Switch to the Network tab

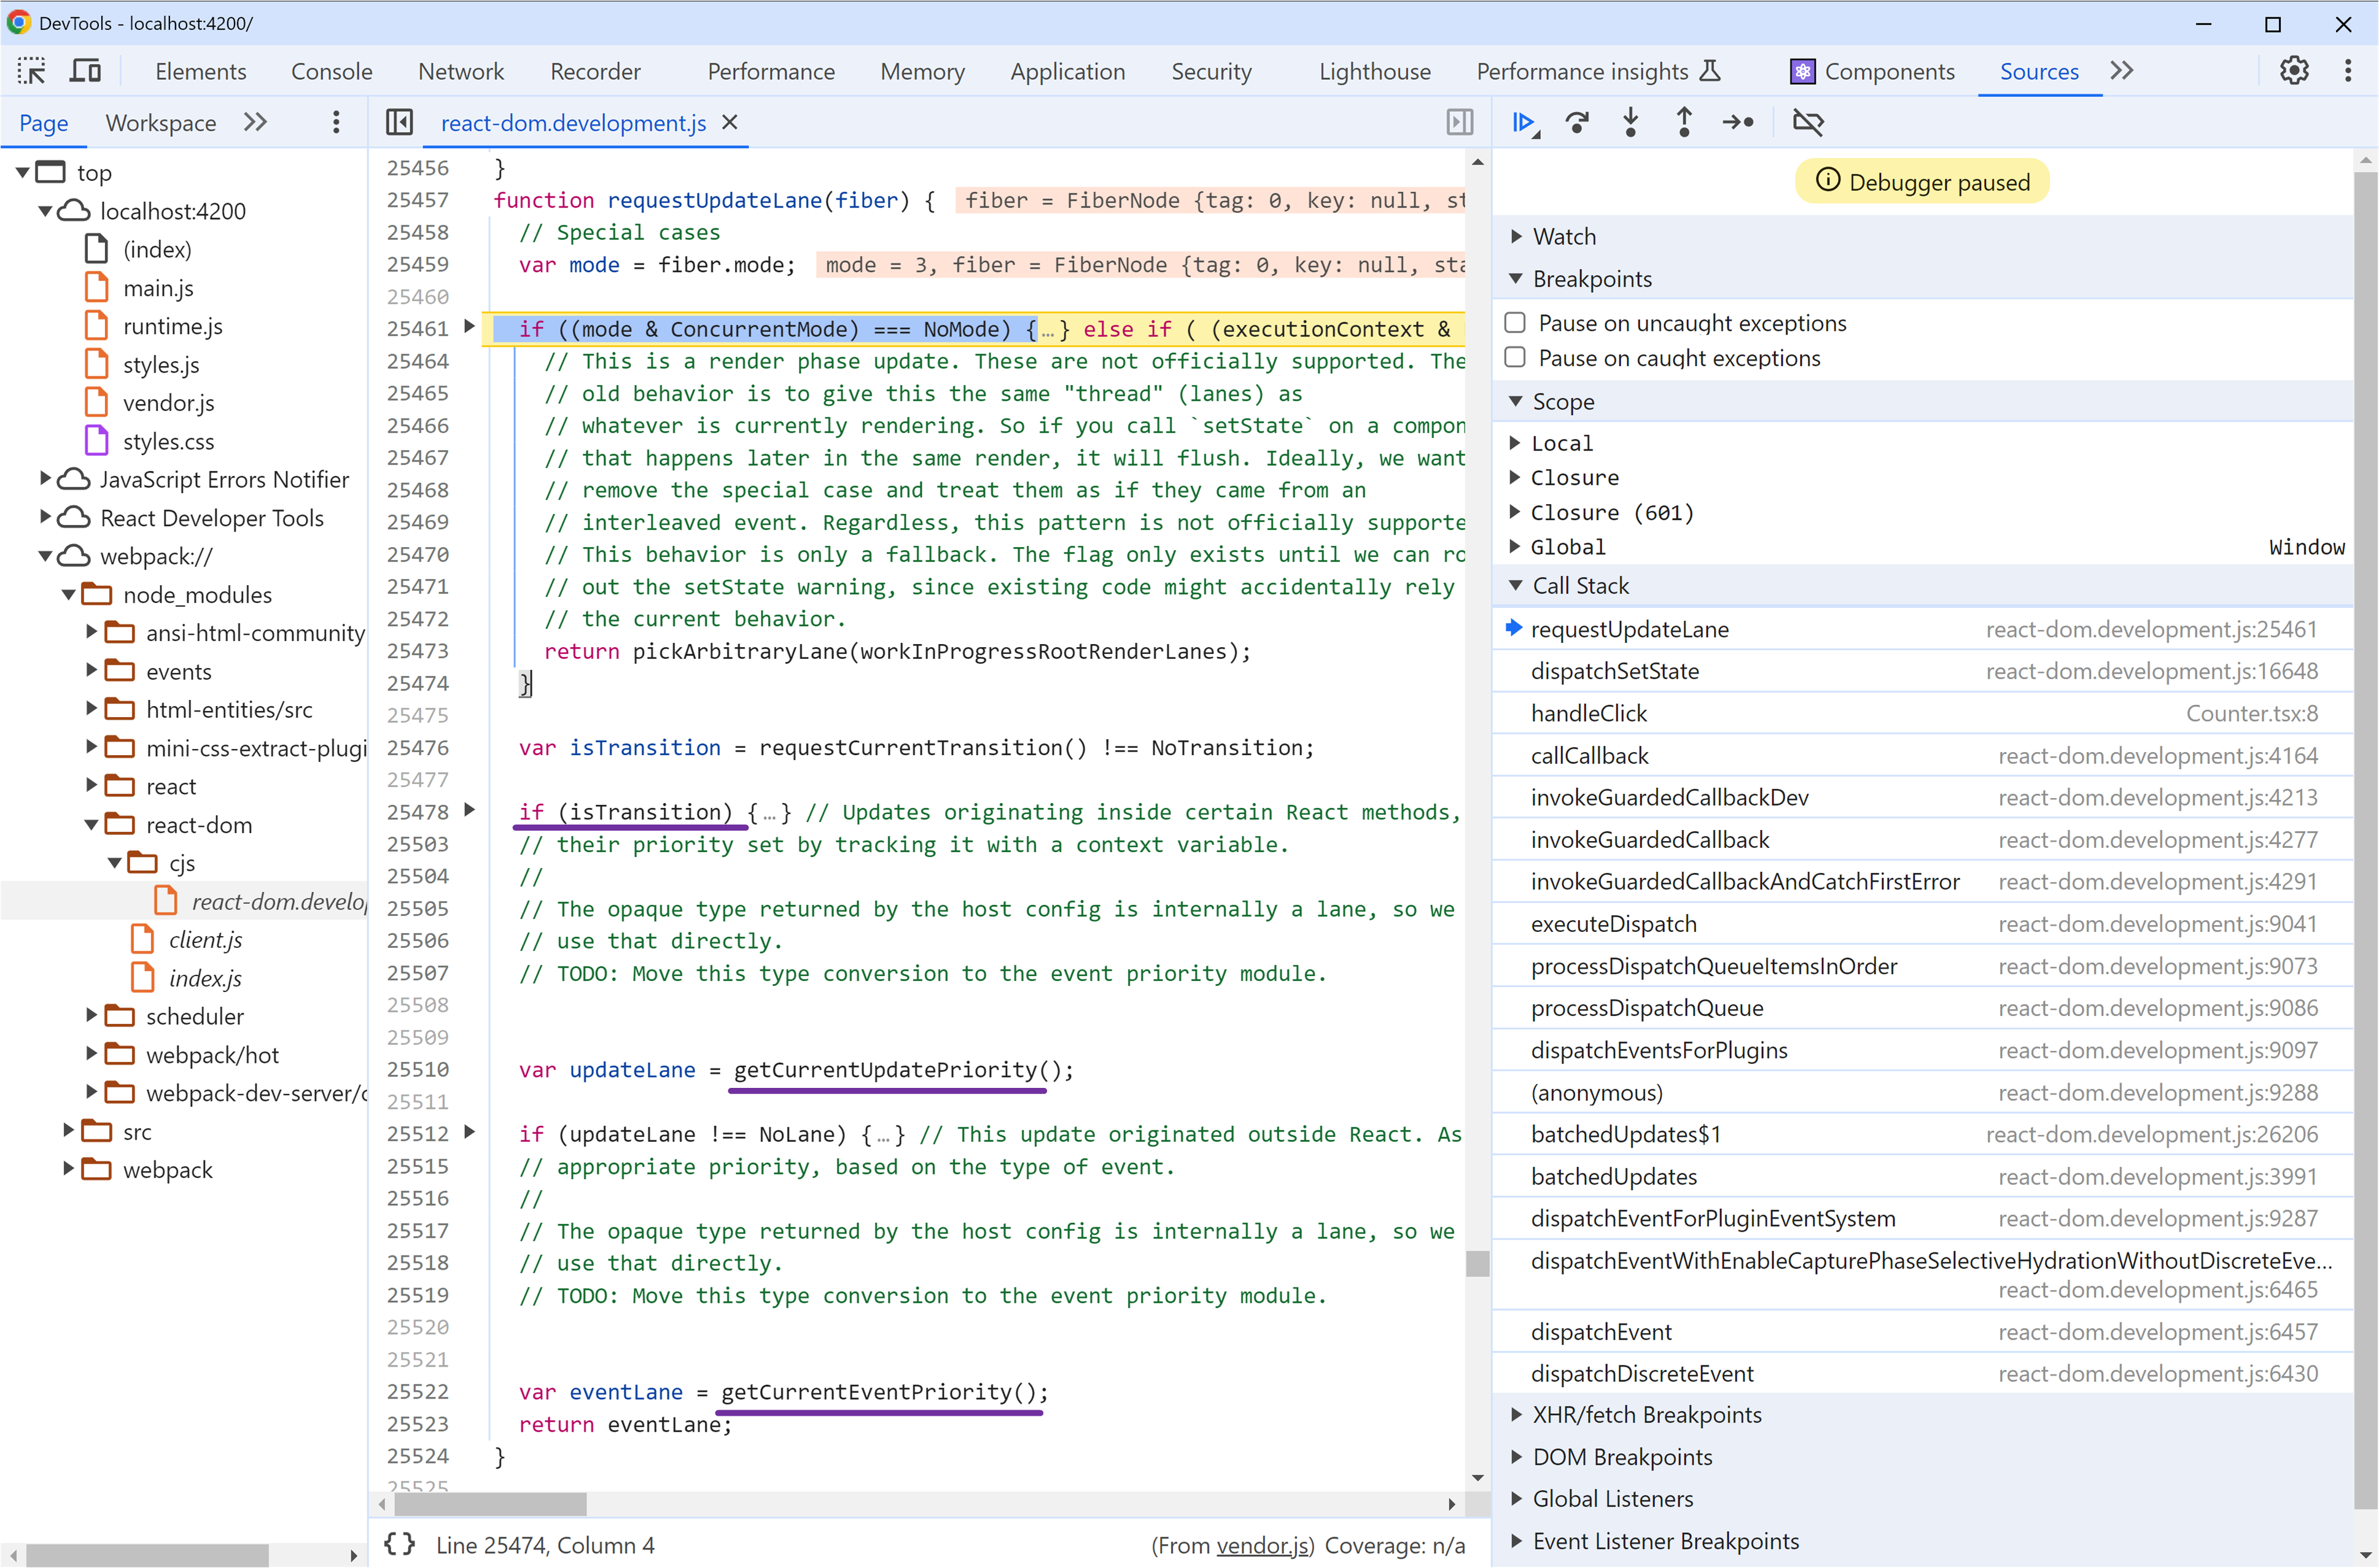pyautogui.click(x=460, y=71)
